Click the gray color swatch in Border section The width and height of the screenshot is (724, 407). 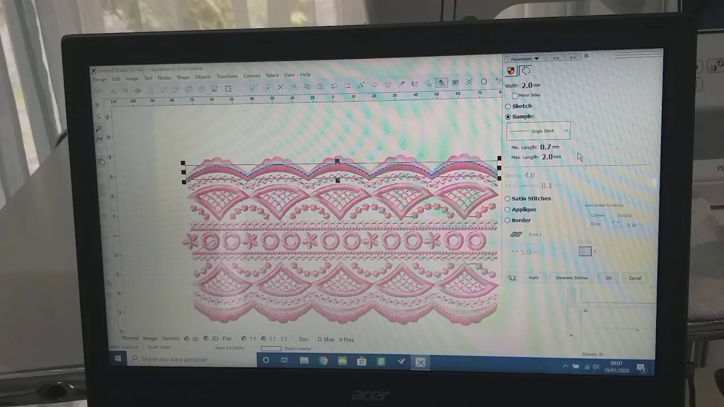tap(585, 251)
